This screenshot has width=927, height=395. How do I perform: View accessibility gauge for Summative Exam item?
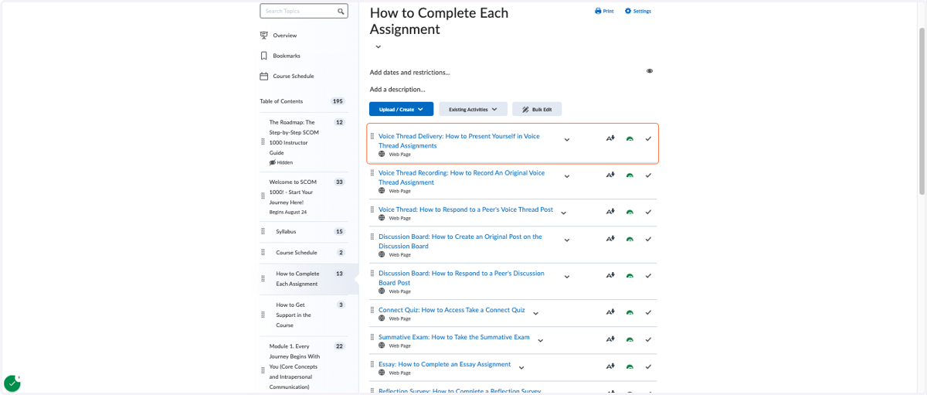click(x=630, y=339)
